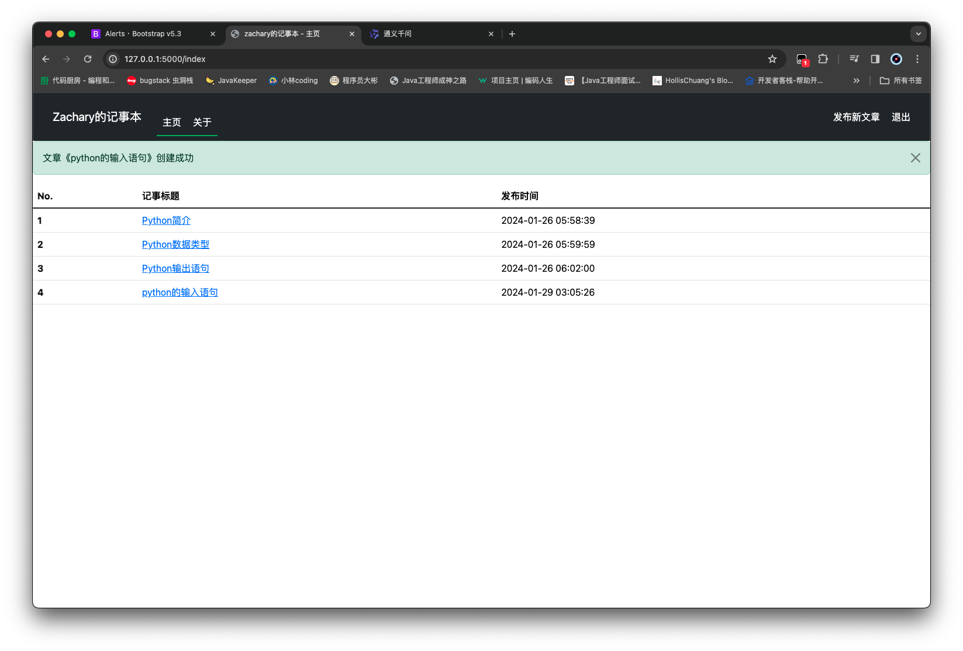
Task: Select the 关于 nav item
Action: pyautogui.click(x=202, y=122)
